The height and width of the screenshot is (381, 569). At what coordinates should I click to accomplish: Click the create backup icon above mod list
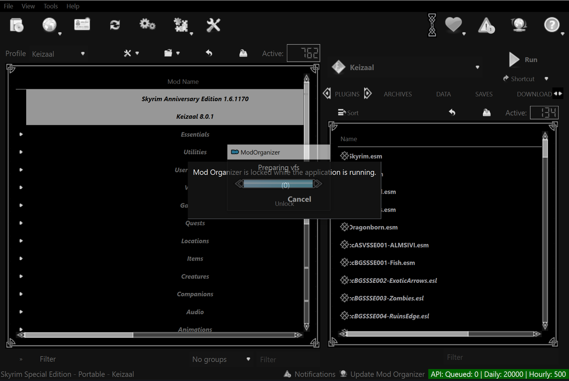(x=243, y=53)
